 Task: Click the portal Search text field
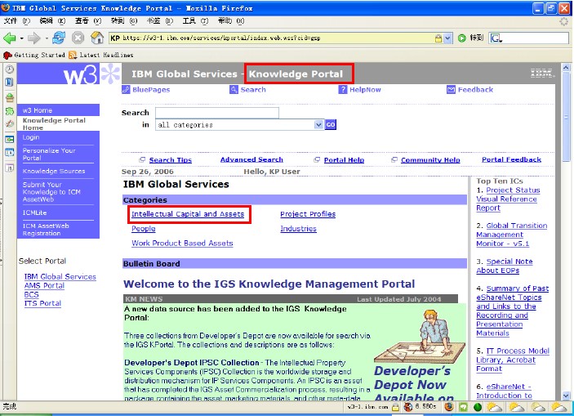click(217, 113)
